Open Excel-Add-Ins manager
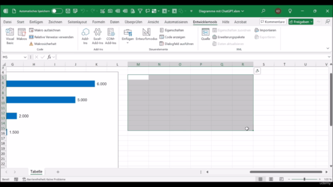 pos(97,36)
